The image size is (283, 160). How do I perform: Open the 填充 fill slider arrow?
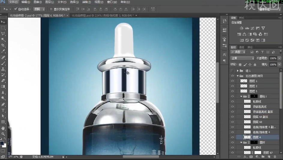[x=280, y=65]
